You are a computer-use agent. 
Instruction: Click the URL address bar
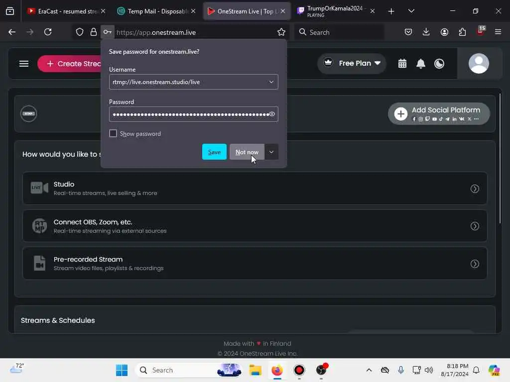click(195, 32)
